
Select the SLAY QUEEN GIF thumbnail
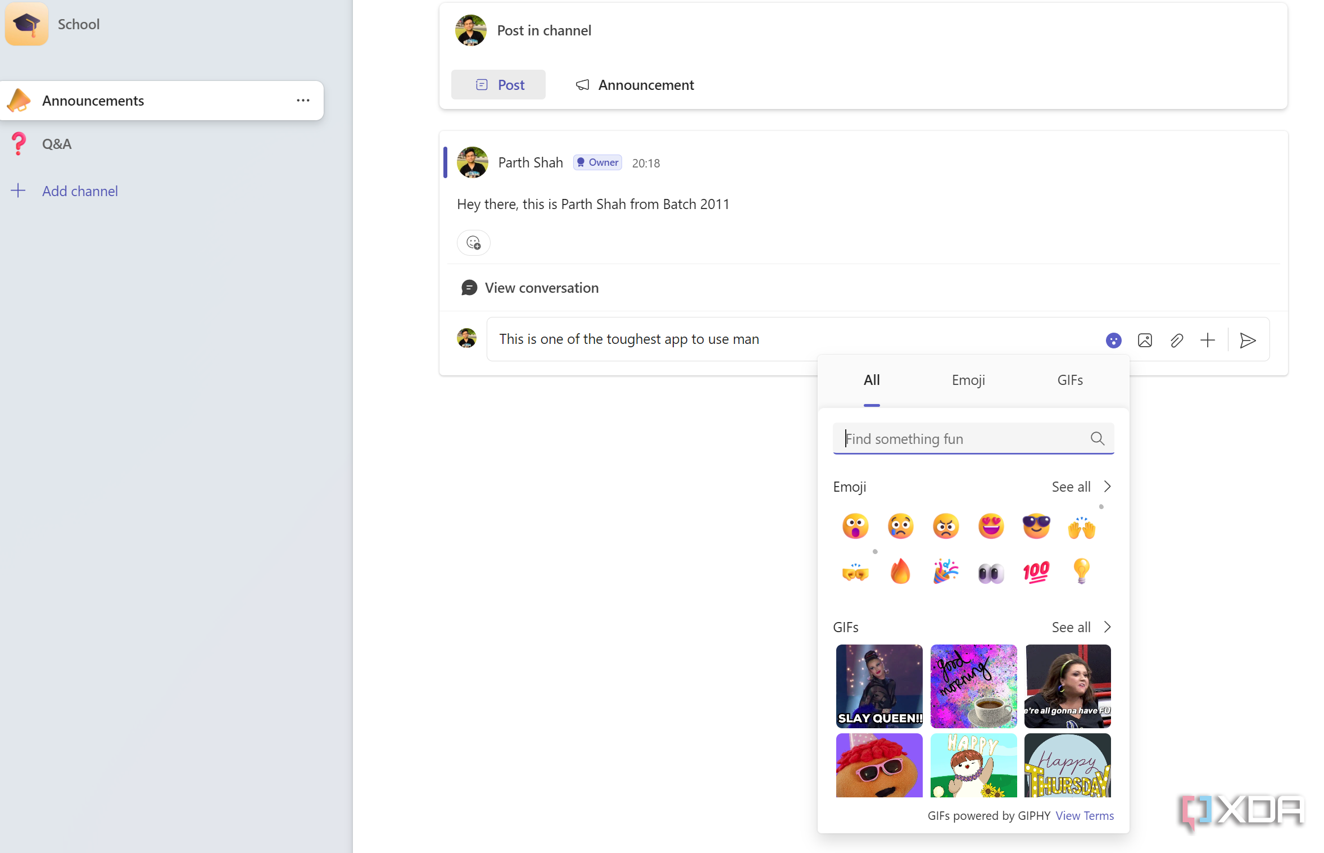coord(879,686)
